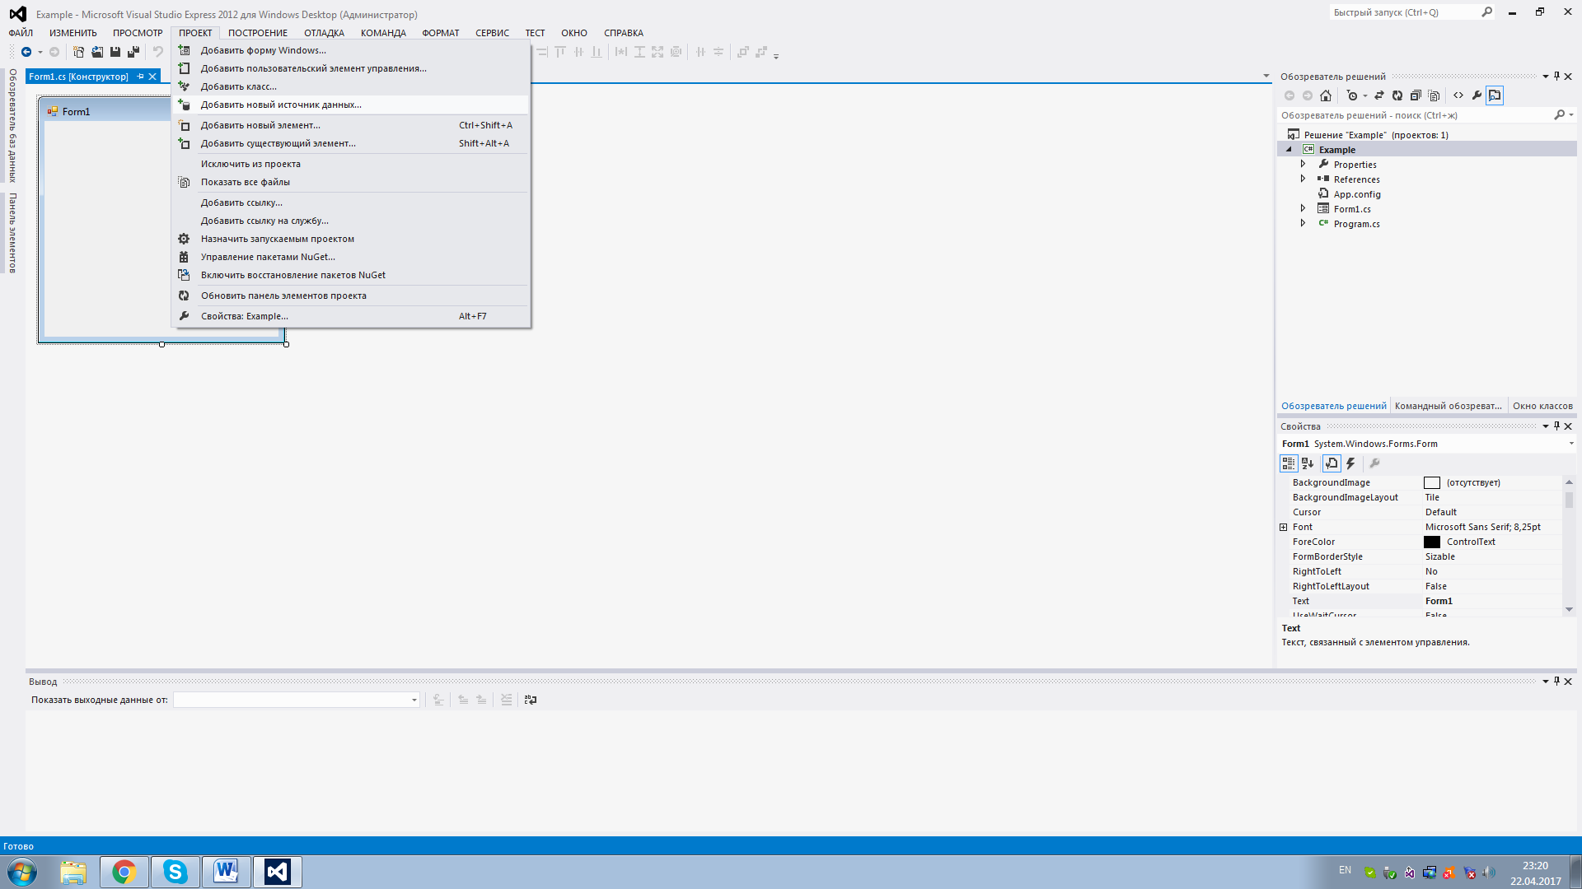Click the View Code angle-brackets icon
1582x889 pixels.
tap(1458, 95)
